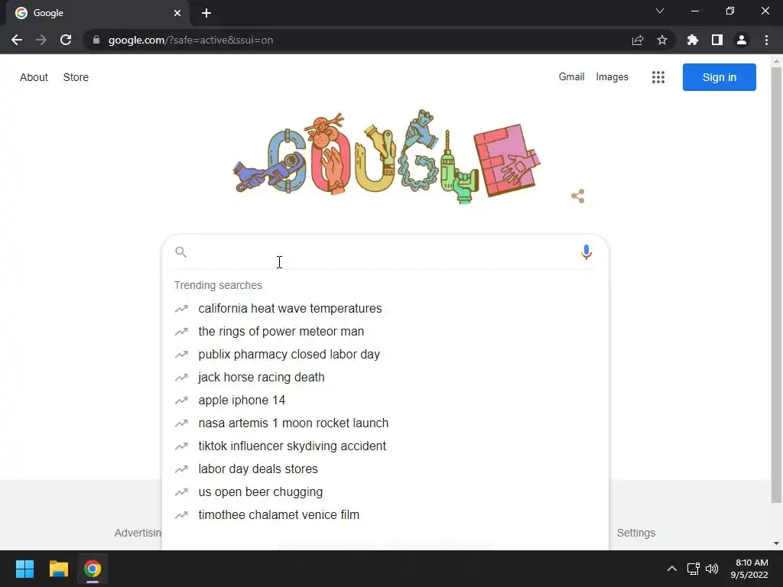
Task: Open the Chrome extensions puzzle icon
Action: (693, 40)
